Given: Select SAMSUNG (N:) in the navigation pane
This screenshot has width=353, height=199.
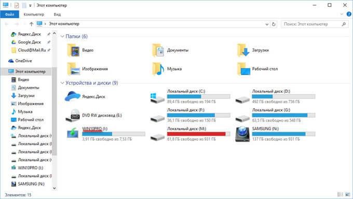Looking at the screenshot, I should pyautogui.click(x=31, y=184).
